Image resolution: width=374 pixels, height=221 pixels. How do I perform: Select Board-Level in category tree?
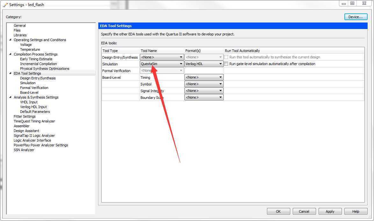coord(29,92)
